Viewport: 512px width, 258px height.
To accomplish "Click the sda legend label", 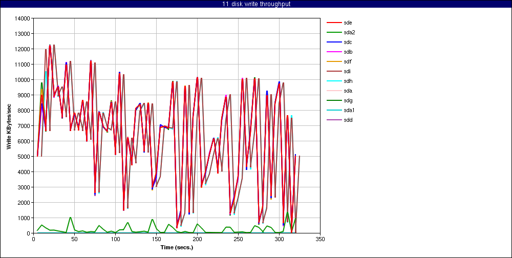I will (x=348, y=91).
